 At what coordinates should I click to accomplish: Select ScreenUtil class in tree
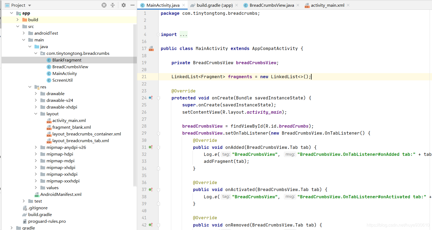tap(62, 80)
